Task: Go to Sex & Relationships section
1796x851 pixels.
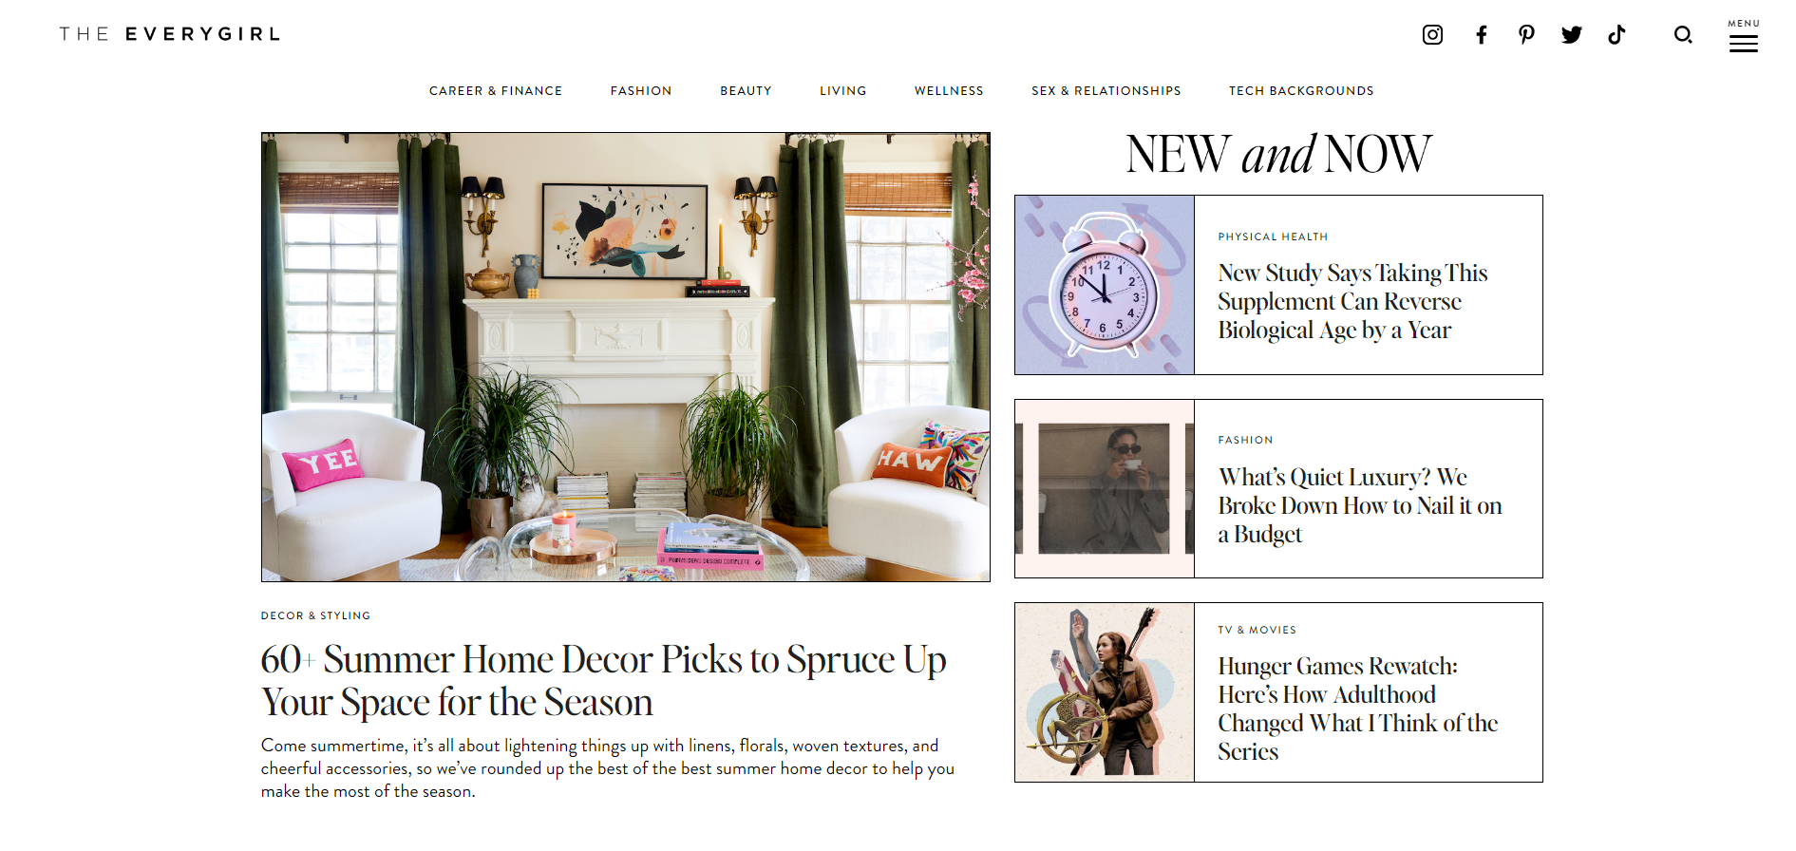Action: 1106,91
